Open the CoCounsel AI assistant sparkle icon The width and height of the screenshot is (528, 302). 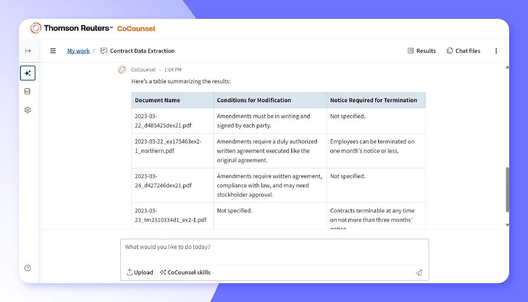pyautogui.click(x=27, y=73)
